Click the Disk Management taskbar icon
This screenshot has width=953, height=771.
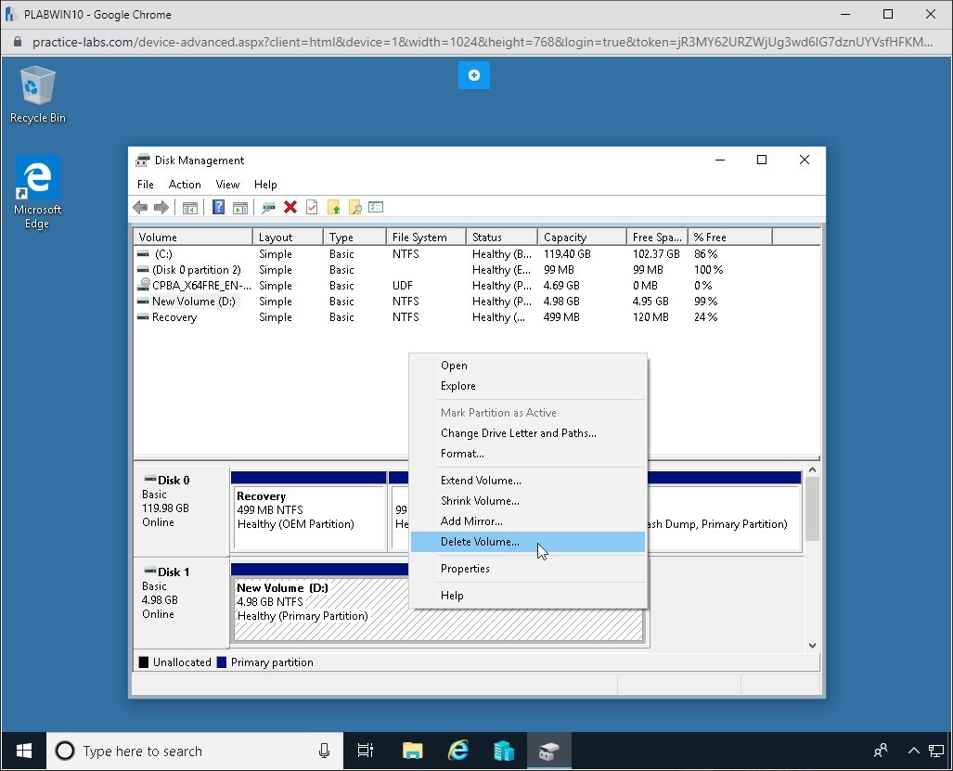click(548, 751)
